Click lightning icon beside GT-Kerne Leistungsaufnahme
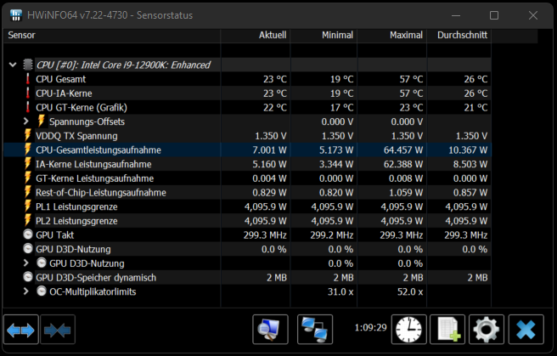 [28, 178]
